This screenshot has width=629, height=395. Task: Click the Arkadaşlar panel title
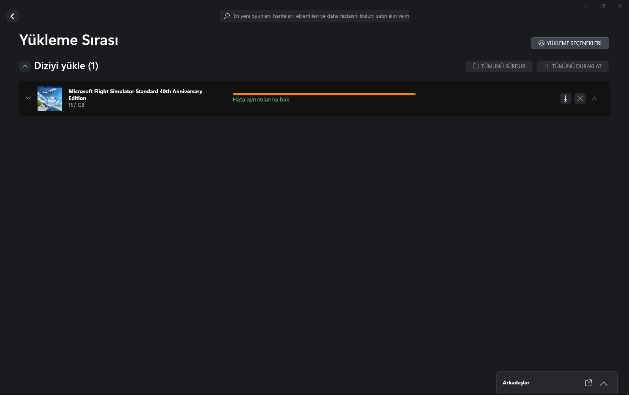pos(516,383)
